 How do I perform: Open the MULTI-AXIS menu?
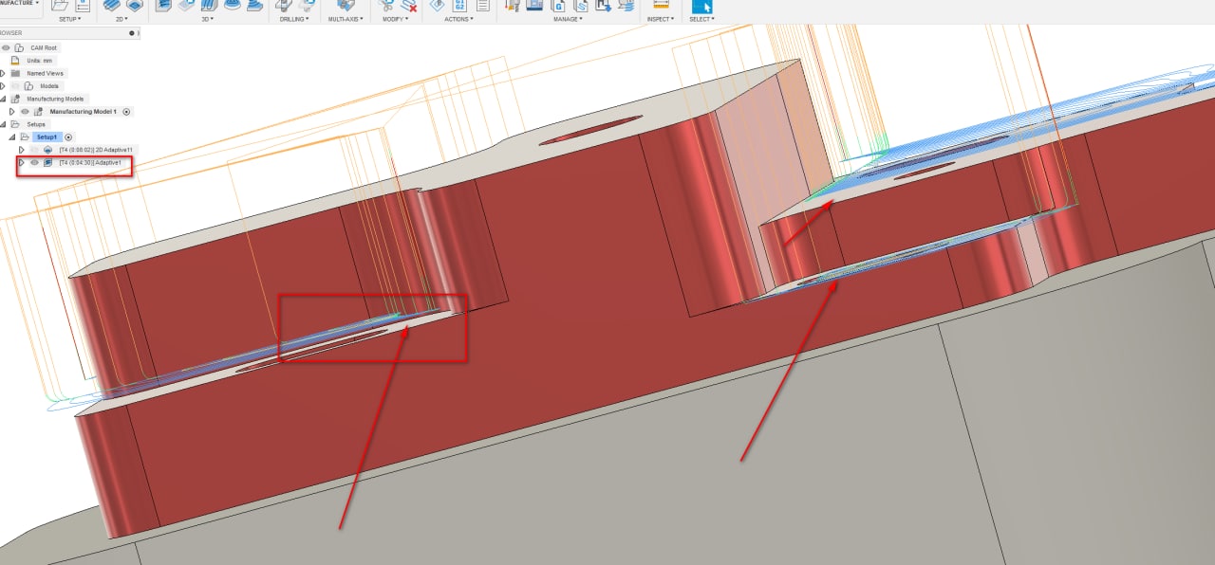[347, 19]
